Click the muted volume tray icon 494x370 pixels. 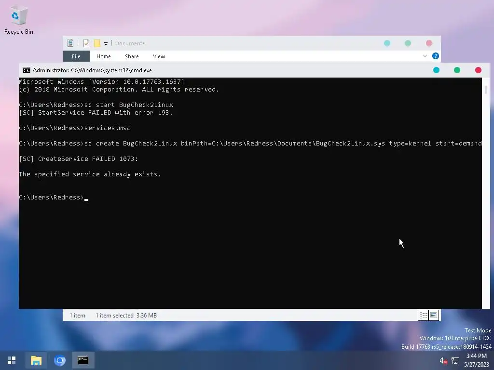443,360
